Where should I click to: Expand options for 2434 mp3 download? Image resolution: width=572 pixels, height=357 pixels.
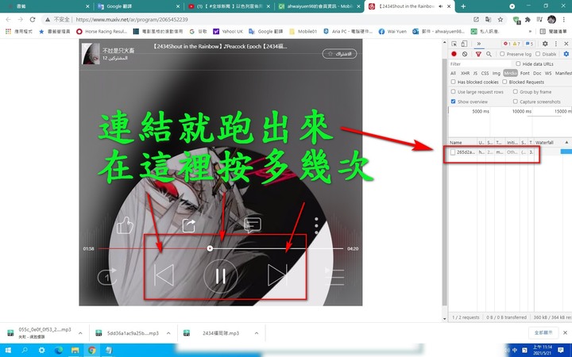coord(257,333)
